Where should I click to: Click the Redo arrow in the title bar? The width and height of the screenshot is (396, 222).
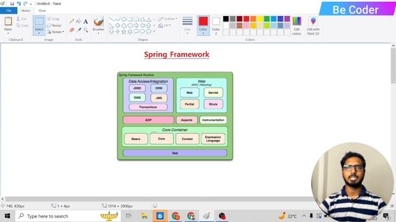25,4
